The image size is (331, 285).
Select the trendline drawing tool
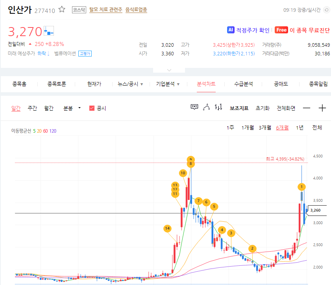(206, 107)
